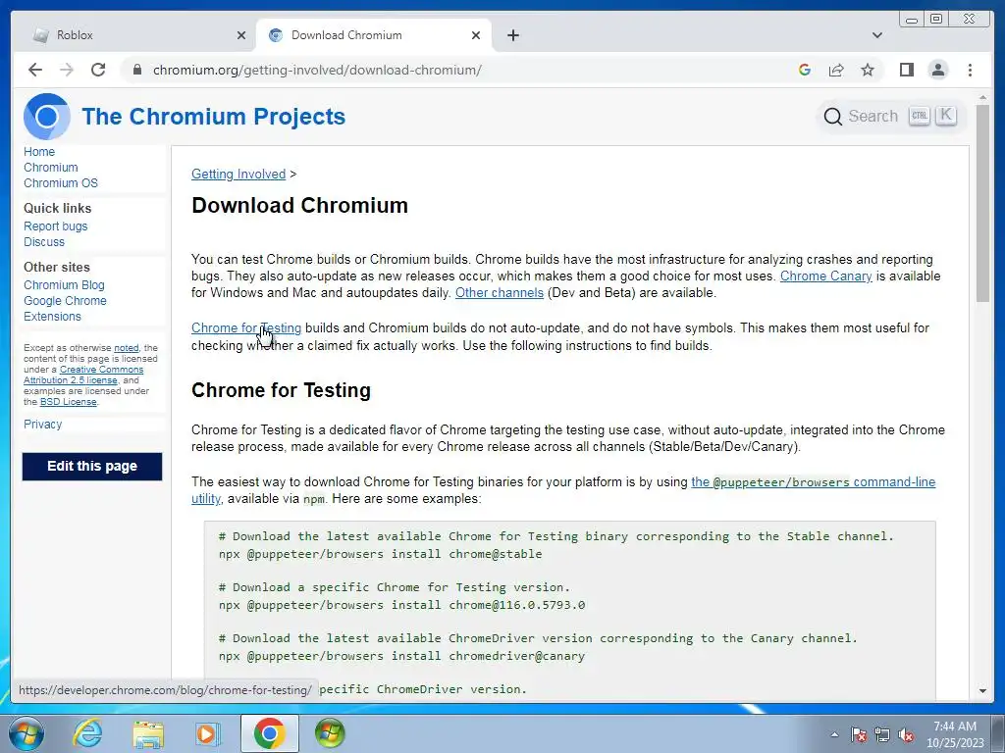Click the Chromium logo in the page header
Screen dimensions: 1005x753
pyautogui.click(x=47, y=117)
